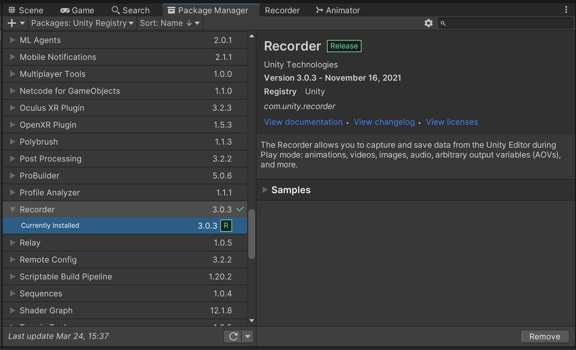Open the Sort: Name dropdown
This screenshot has height=350, width=576.
(169, 23)
